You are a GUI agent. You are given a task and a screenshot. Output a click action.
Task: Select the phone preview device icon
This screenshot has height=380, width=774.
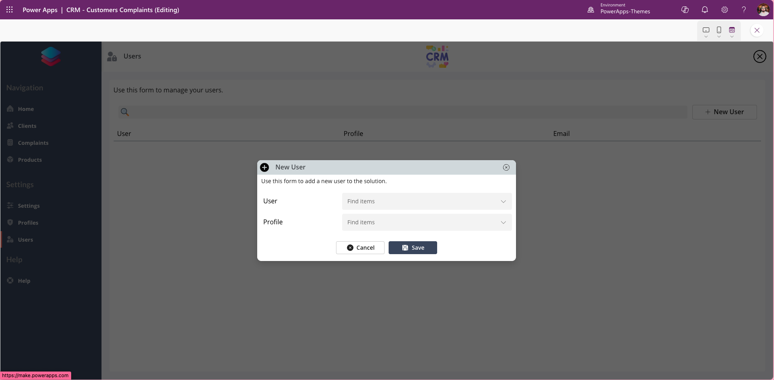tap(719, 30)
